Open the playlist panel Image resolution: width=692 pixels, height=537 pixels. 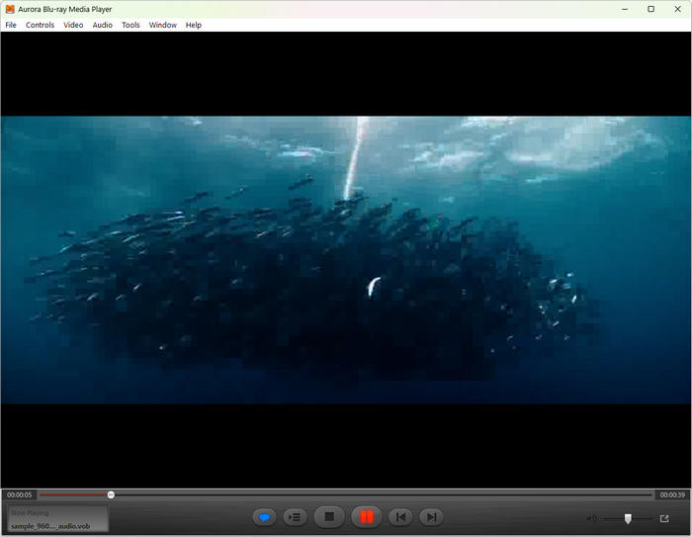click(x=294, y=517)
